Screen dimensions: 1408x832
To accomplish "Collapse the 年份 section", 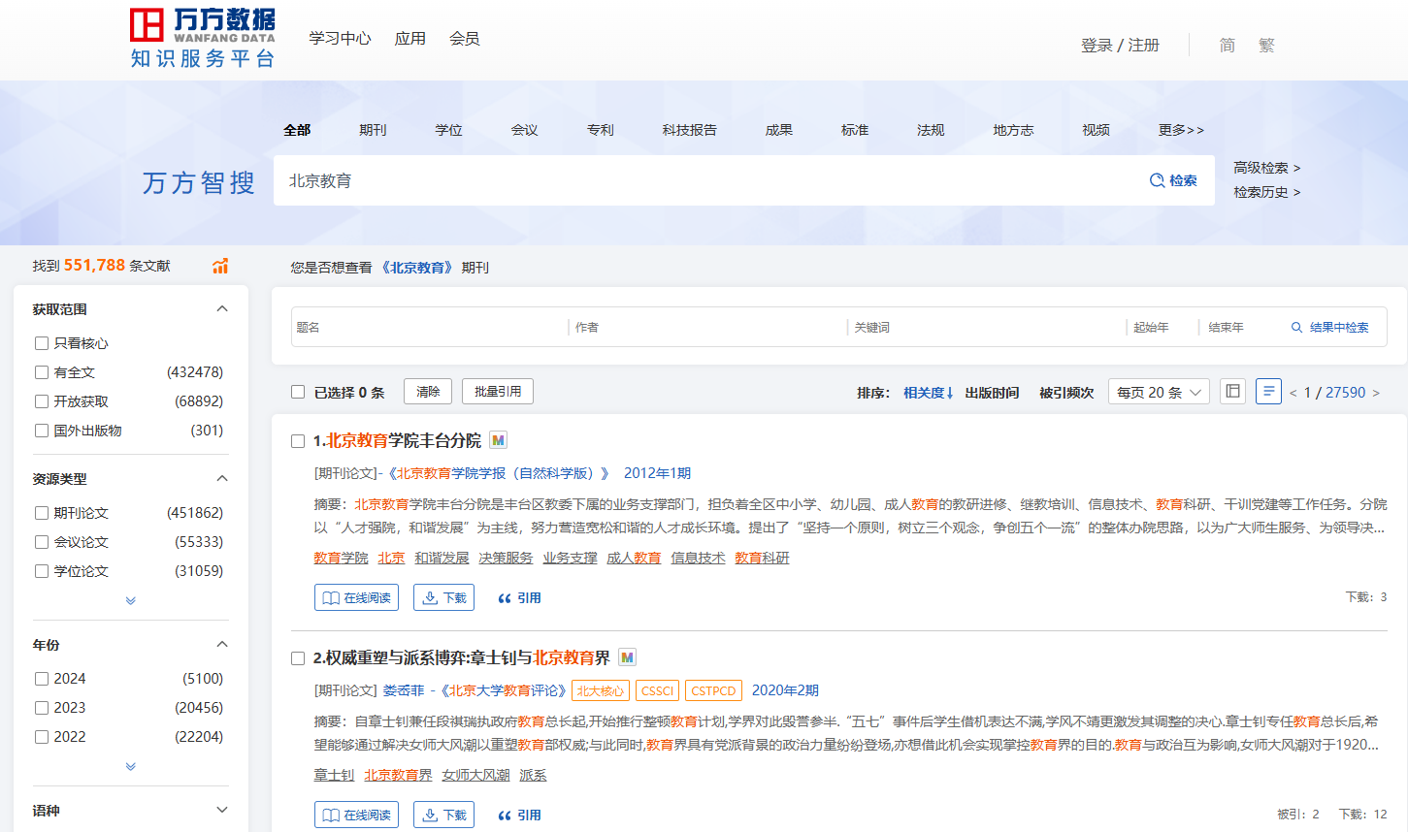I will [222, 644].
